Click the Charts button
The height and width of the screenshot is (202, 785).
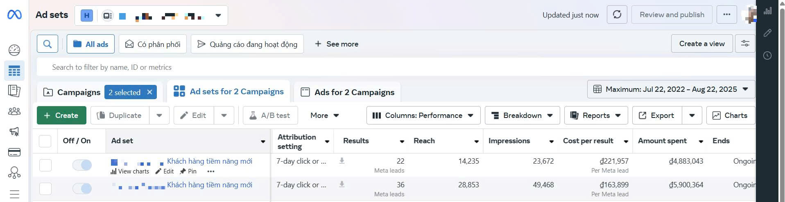pos(730,115)
